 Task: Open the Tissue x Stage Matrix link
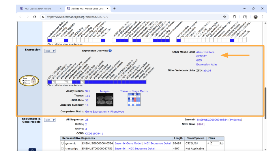(x=134, y=91)
